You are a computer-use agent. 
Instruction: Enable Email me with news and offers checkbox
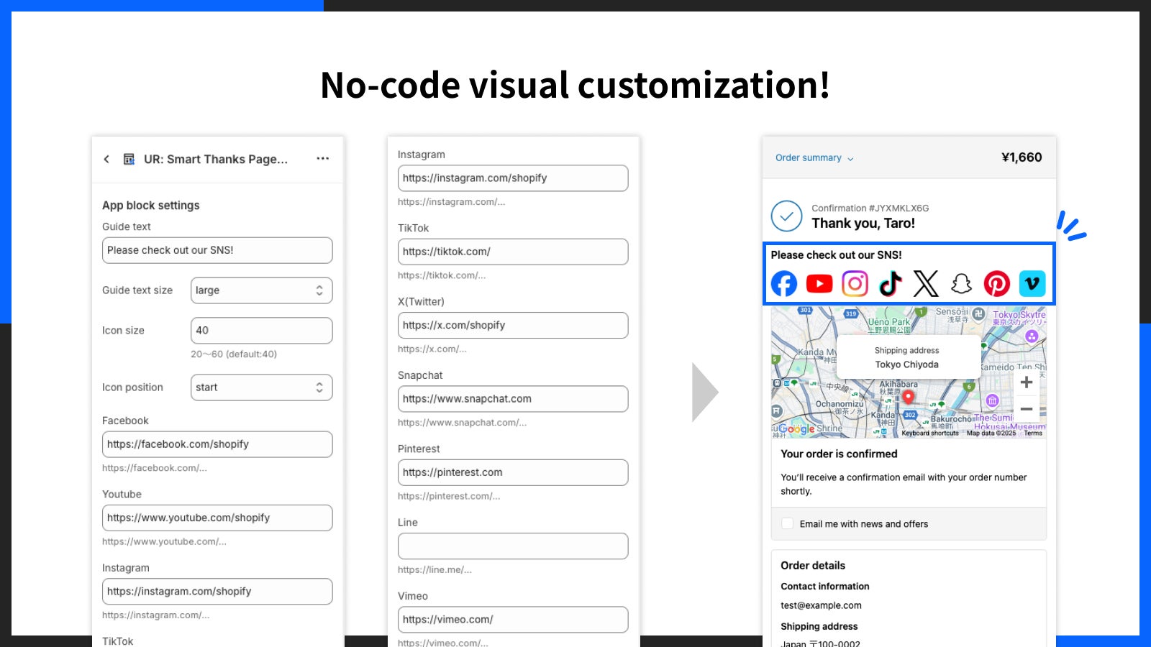(x=788, y=524)
